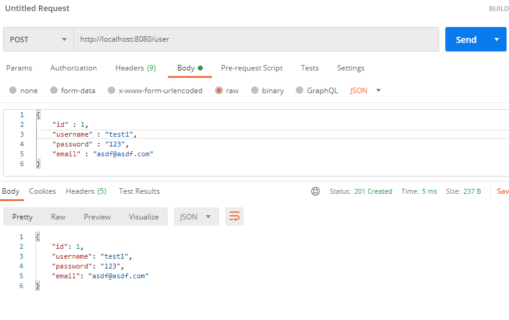Select the form-data radio button
Viewport: 509px width, 320px height.
pyautogui.click(x=54, y=90)
